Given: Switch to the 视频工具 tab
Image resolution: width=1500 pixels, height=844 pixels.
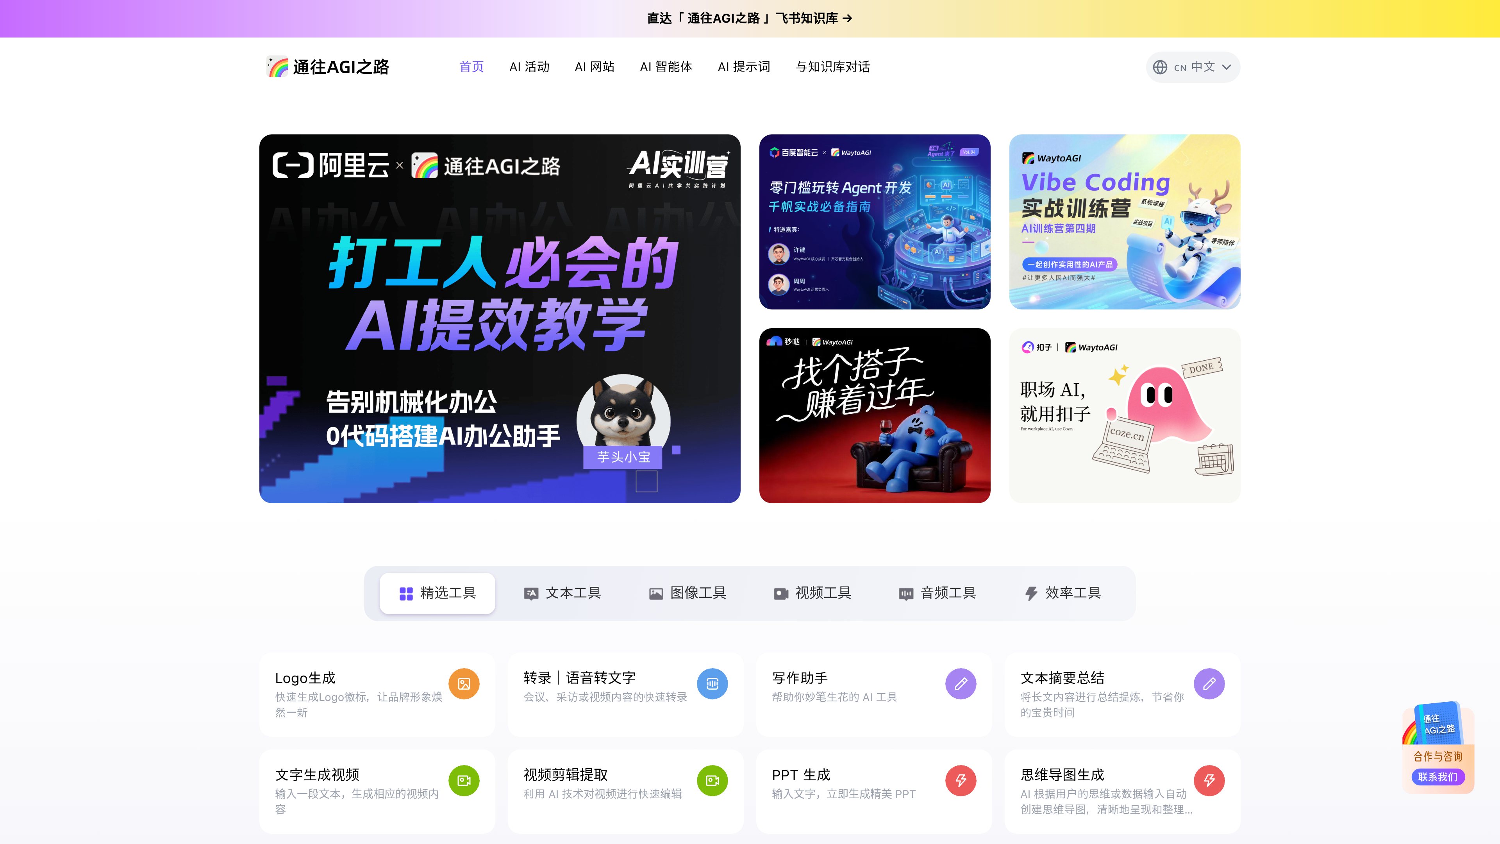Looking at the screenshot, I should pyautogui.click(x=812, y=593).
